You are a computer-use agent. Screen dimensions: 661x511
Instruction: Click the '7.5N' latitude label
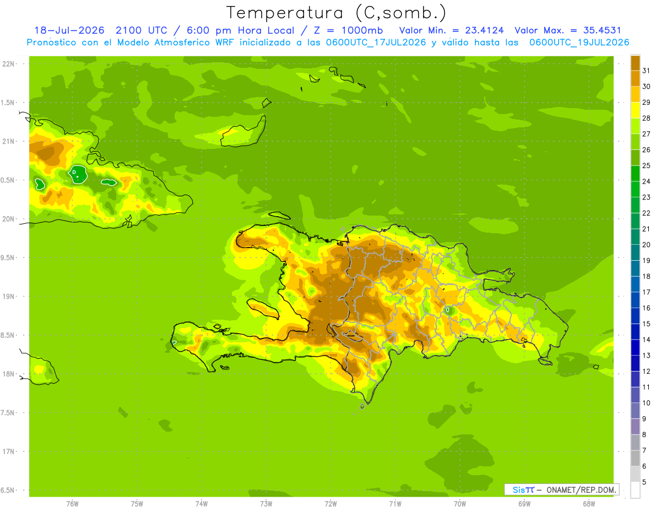tap(7, 413)
